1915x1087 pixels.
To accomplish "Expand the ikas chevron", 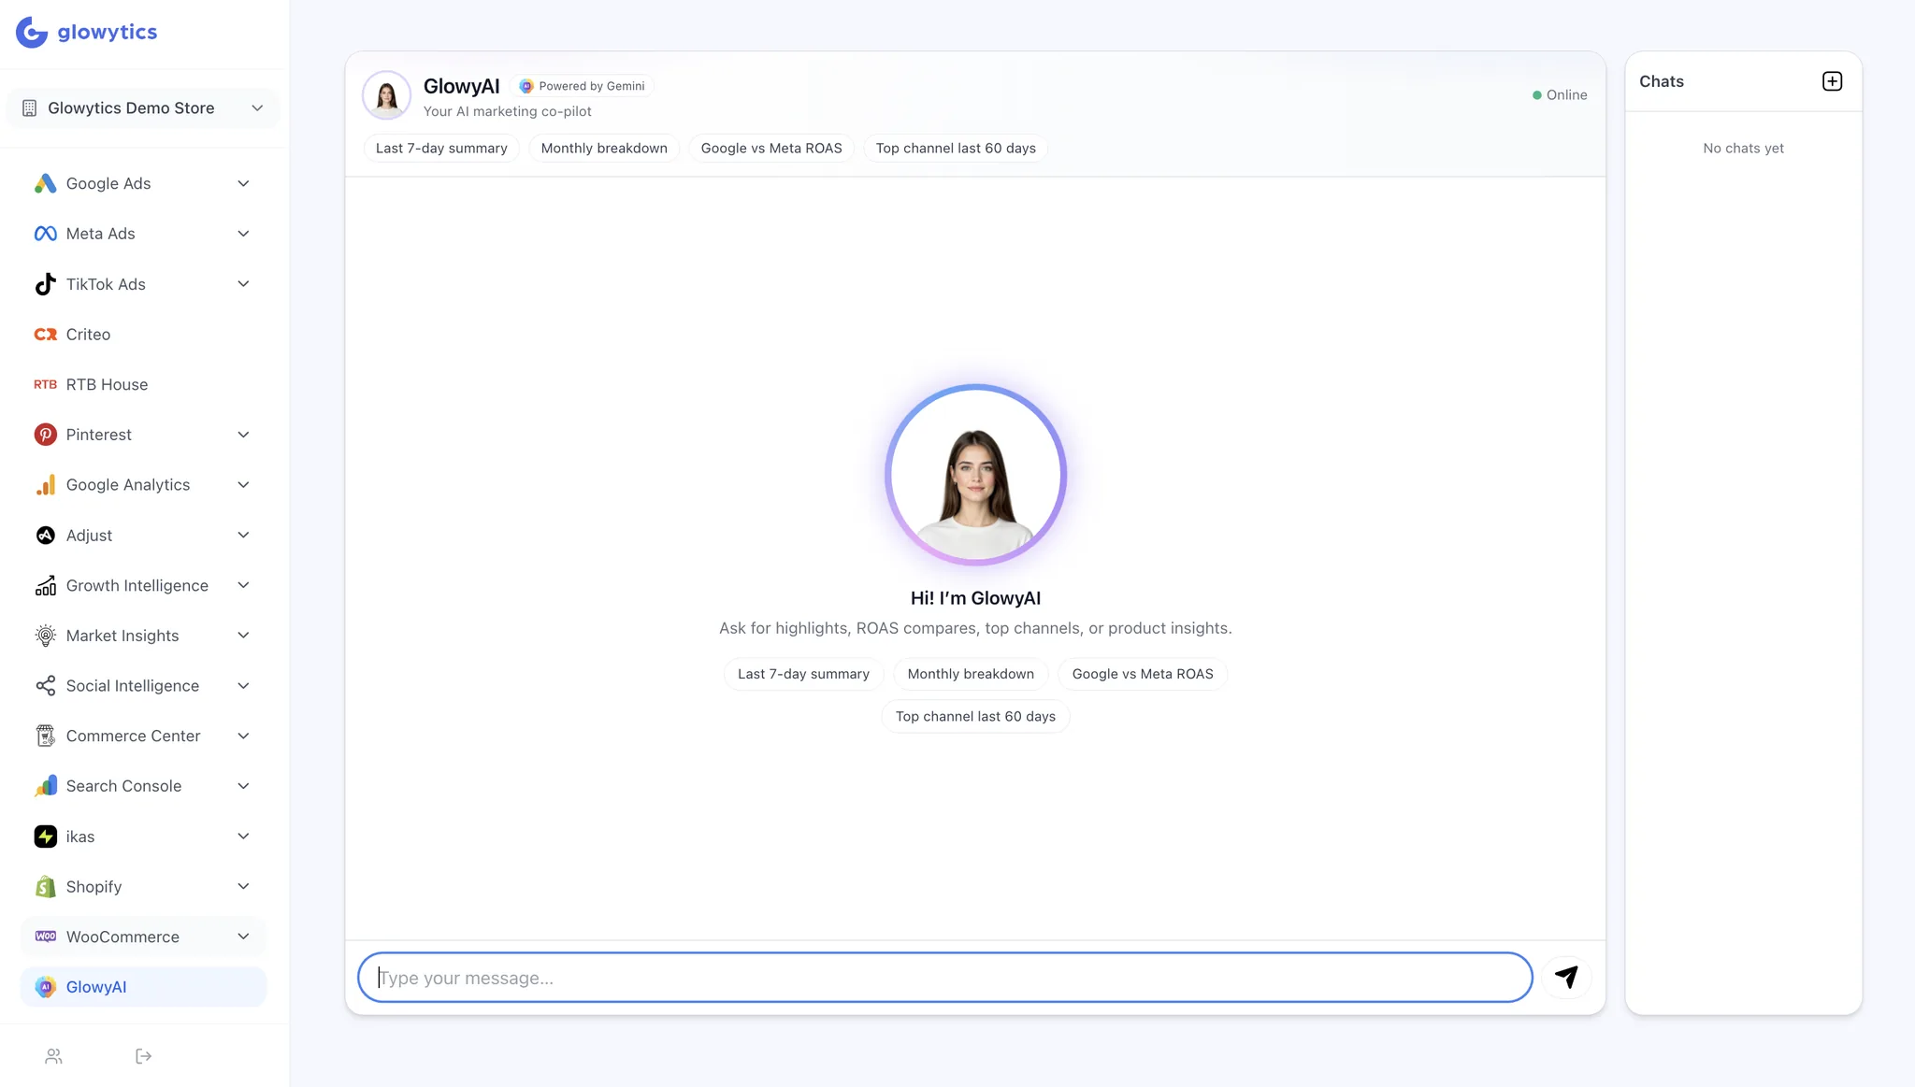I will tap(243, 837).
